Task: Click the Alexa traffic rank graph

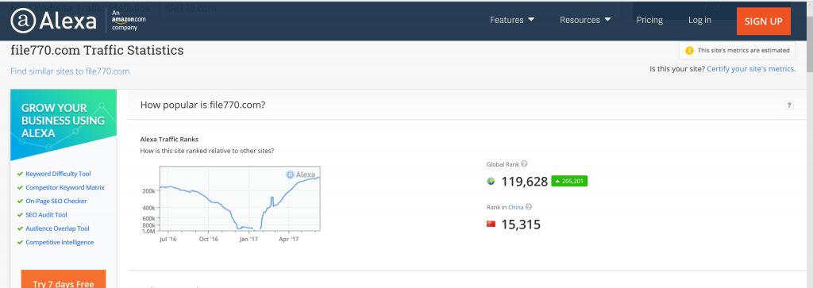Action: tap(240, 198)
